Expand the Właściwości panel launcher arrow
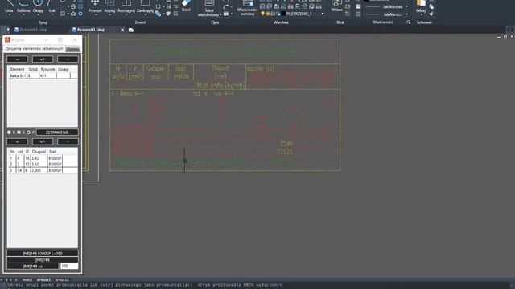Image resolution: width=515 pixels, height=289 pixels. [409, 22]
